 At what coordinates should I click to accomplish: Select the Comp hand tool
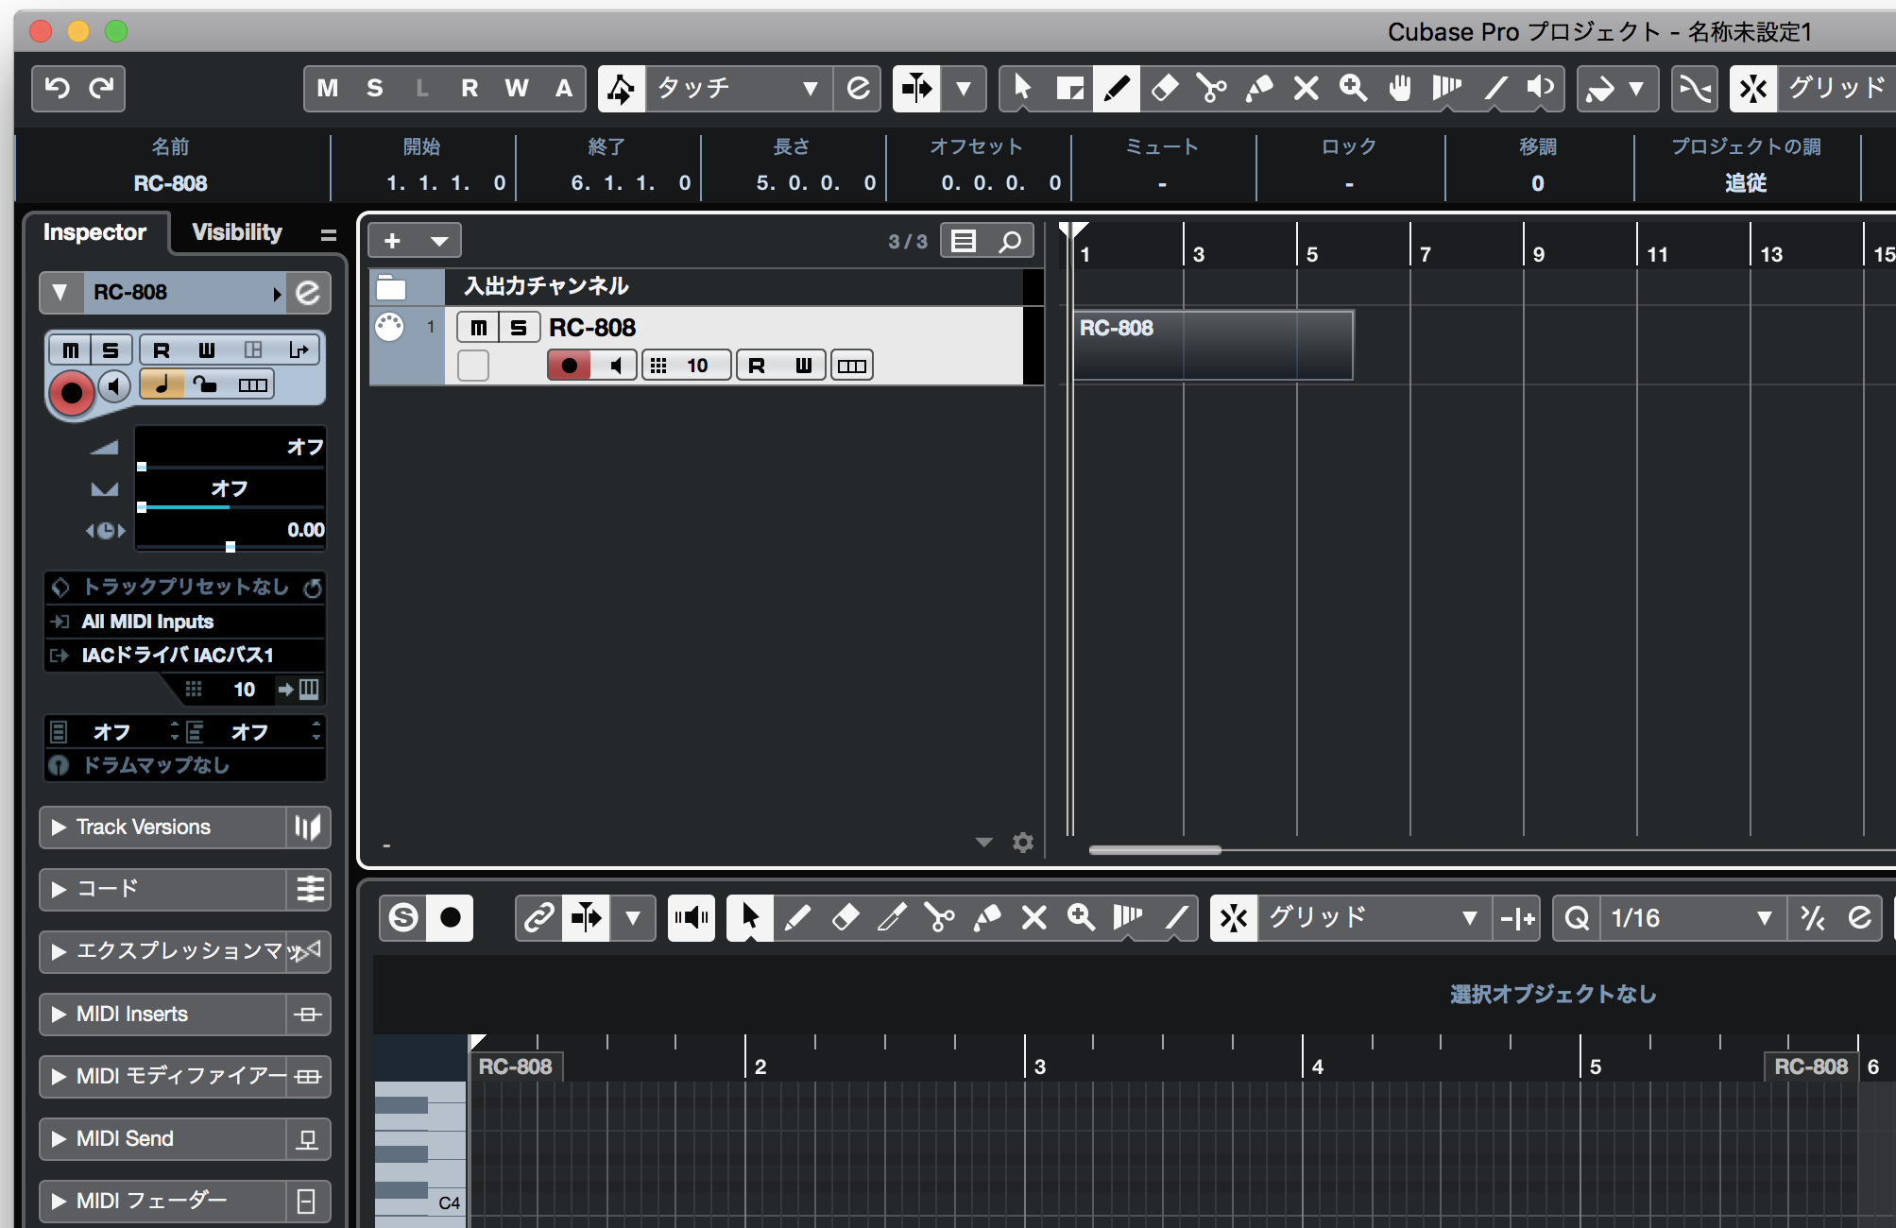point(1400,88)
